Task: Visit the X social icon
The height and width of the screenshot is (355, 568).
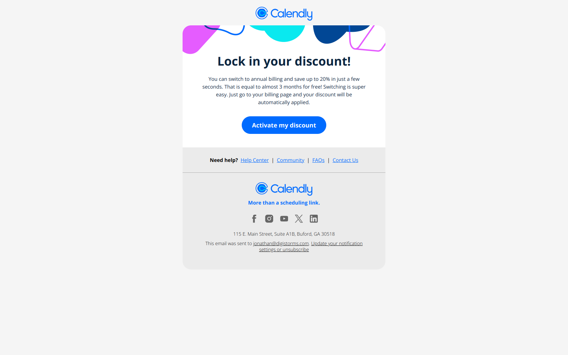Action: point(299,219)
